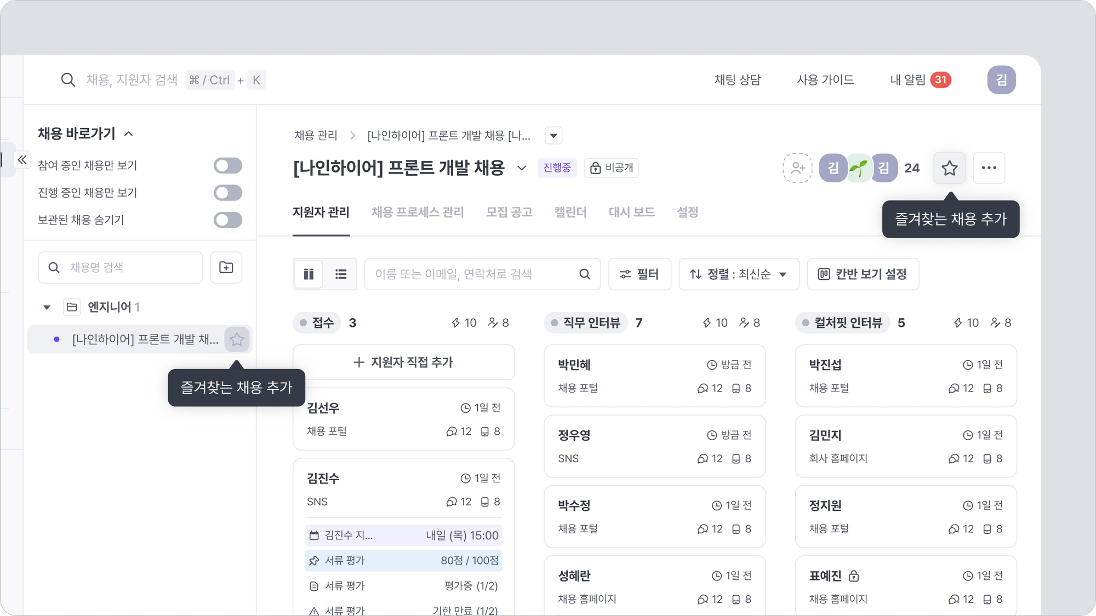Open 칸반 보기 설정 button
Image resolution: width=1096 pixels, height=616 pixels.
click(863, 274)
